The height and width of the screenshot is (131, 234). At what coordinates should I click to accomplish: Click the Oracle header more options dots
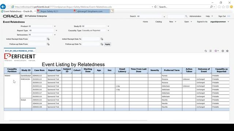(229, 16)
